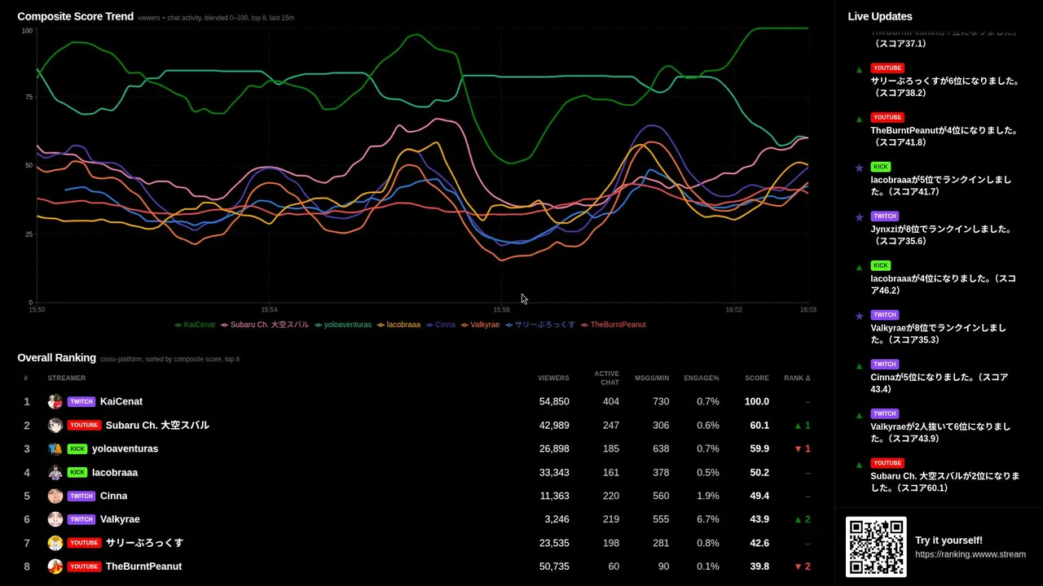1043x586 pixels.
Task: Select the サリーぶろっくす avatar in the ranking table
Action: (55, 543)
